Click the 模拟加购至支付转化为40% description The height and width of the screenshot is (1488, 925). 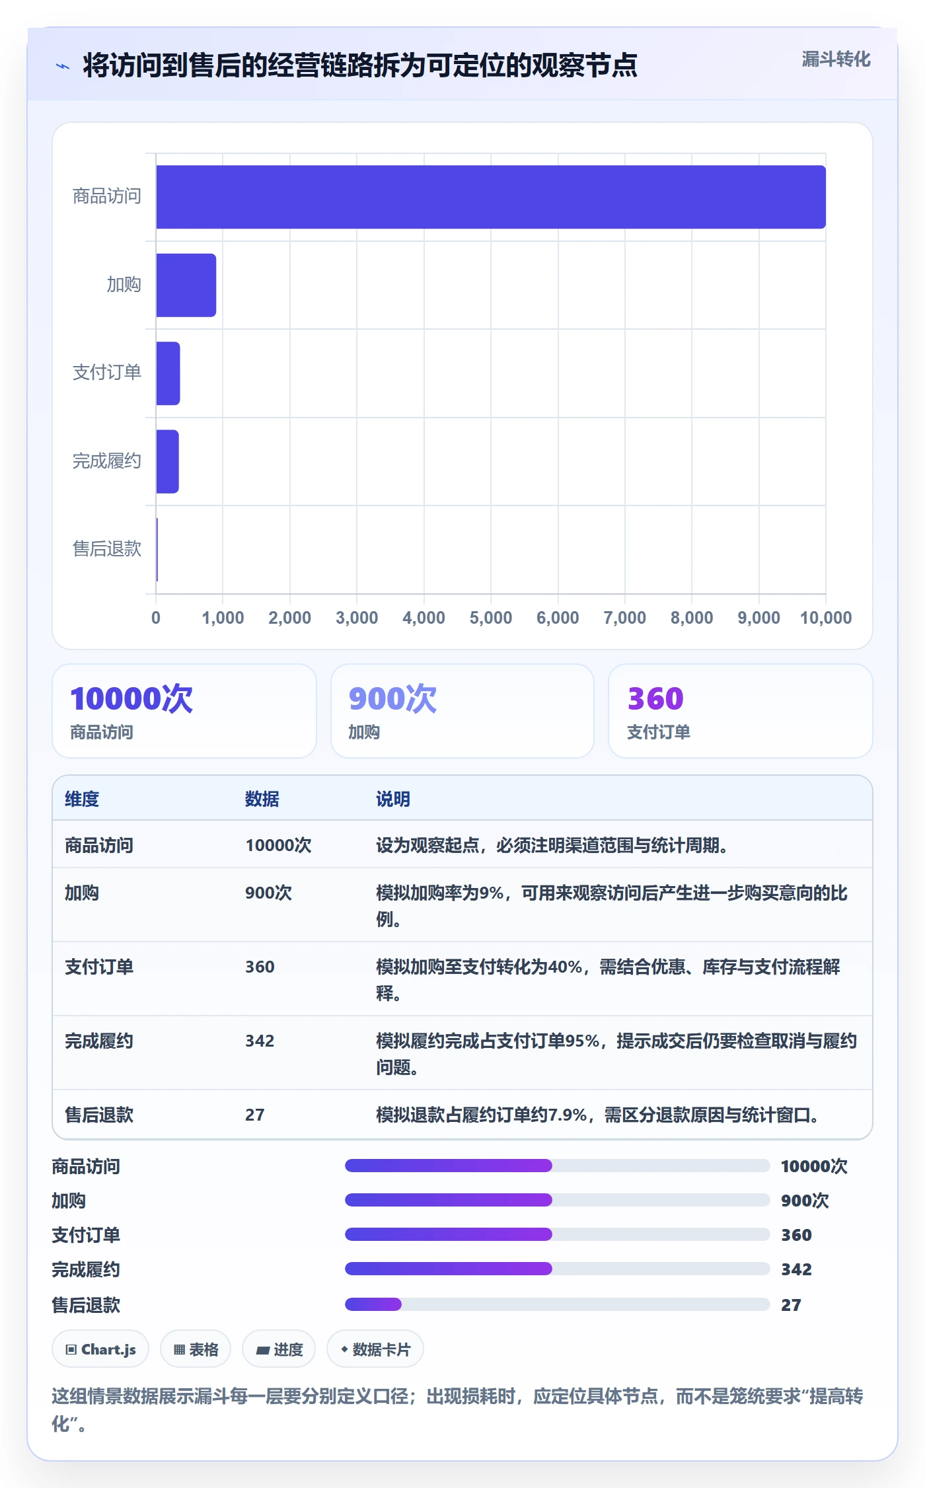click(x=608, y=979)
